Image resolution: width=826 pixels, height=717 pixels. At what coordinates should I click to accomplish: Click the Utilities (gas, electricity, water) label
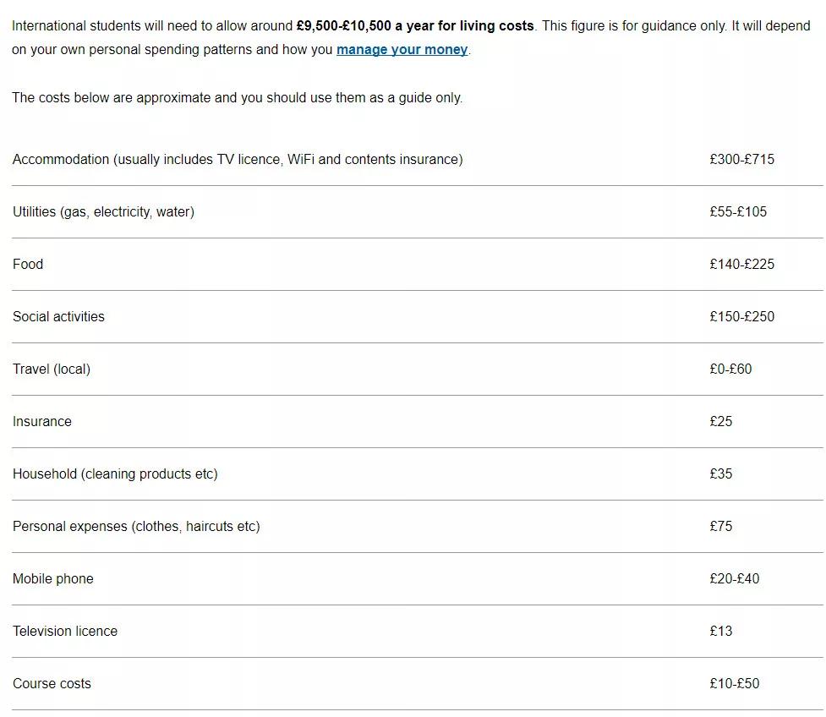coord(103,211)
